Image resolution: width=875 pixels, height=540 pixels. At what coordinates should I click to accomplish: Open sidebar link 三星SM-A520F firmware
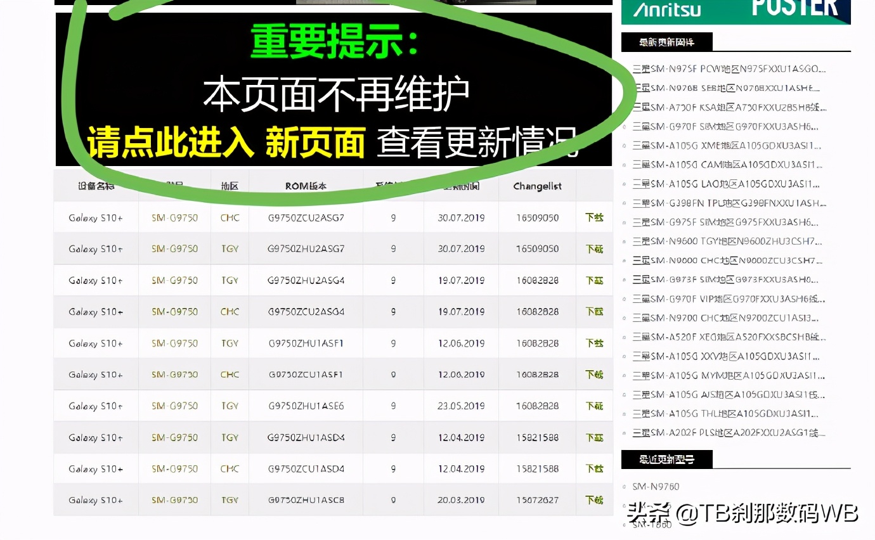pyautogui.click(x=729, y=337)
